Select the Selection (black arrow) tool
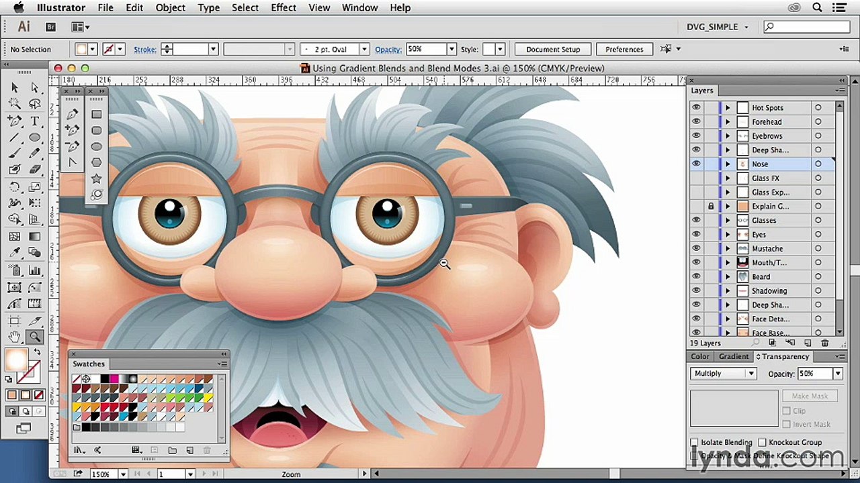The width and height of the screenshot is (860, 483). tap(15, 87)
